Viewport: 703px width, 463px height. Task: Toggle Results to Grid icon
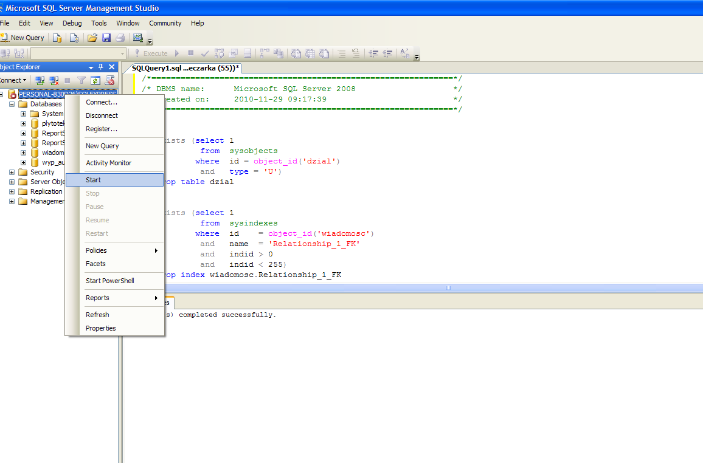click(310, 53)
